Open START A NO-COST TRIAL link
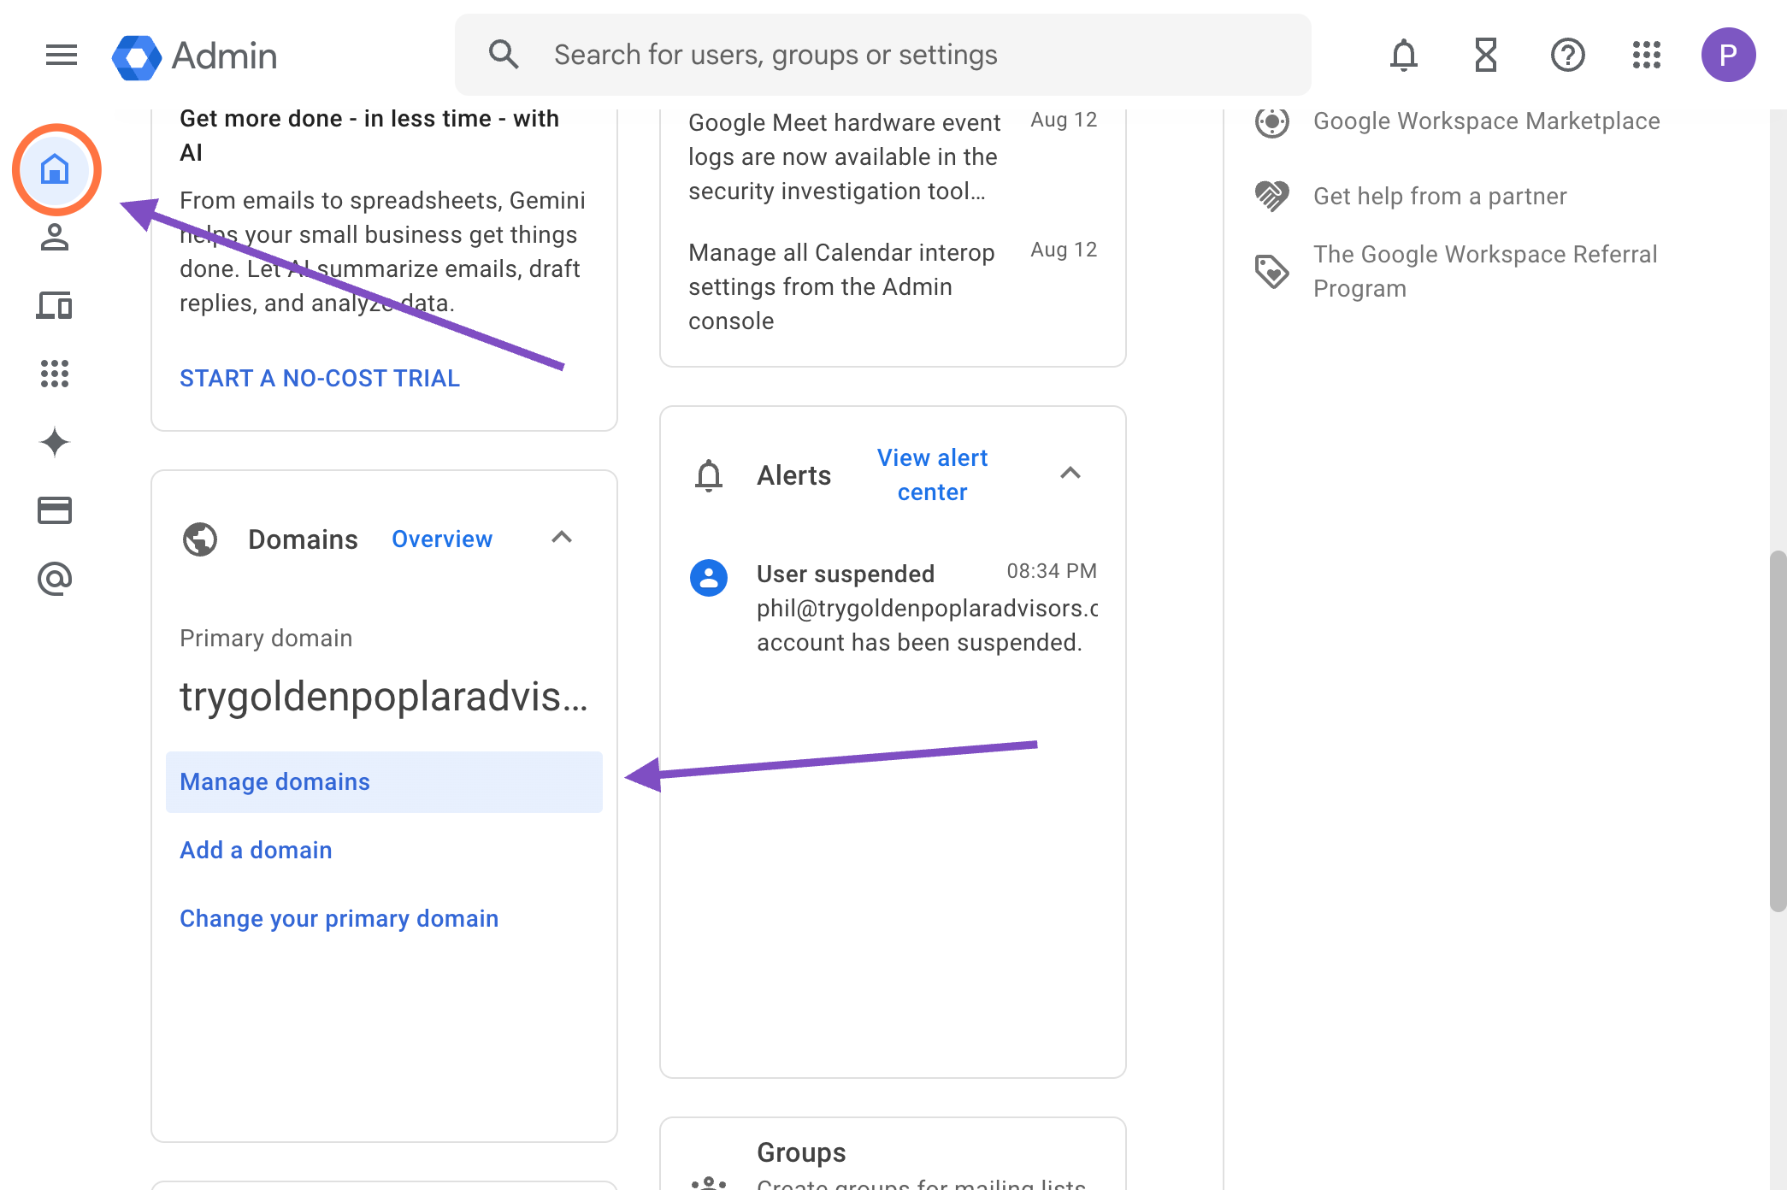Image resolution: width=1787 pixels, height=1190 pixels. pyautogui.click(x=320, y=378)
